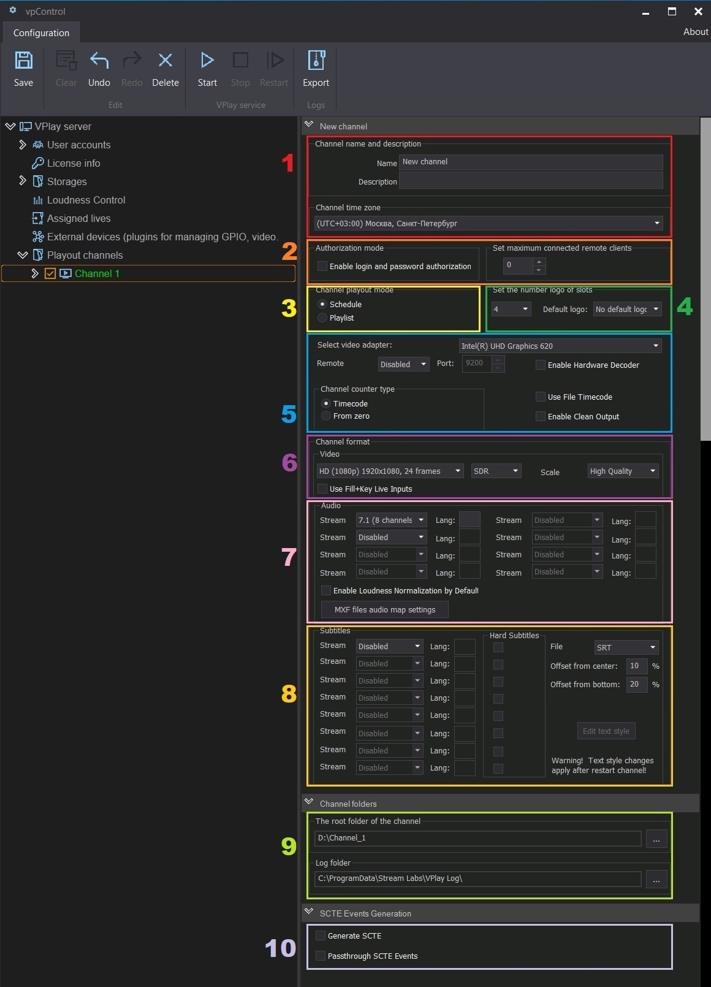Collapse the Playout channels node

click(x=23, y=254)
